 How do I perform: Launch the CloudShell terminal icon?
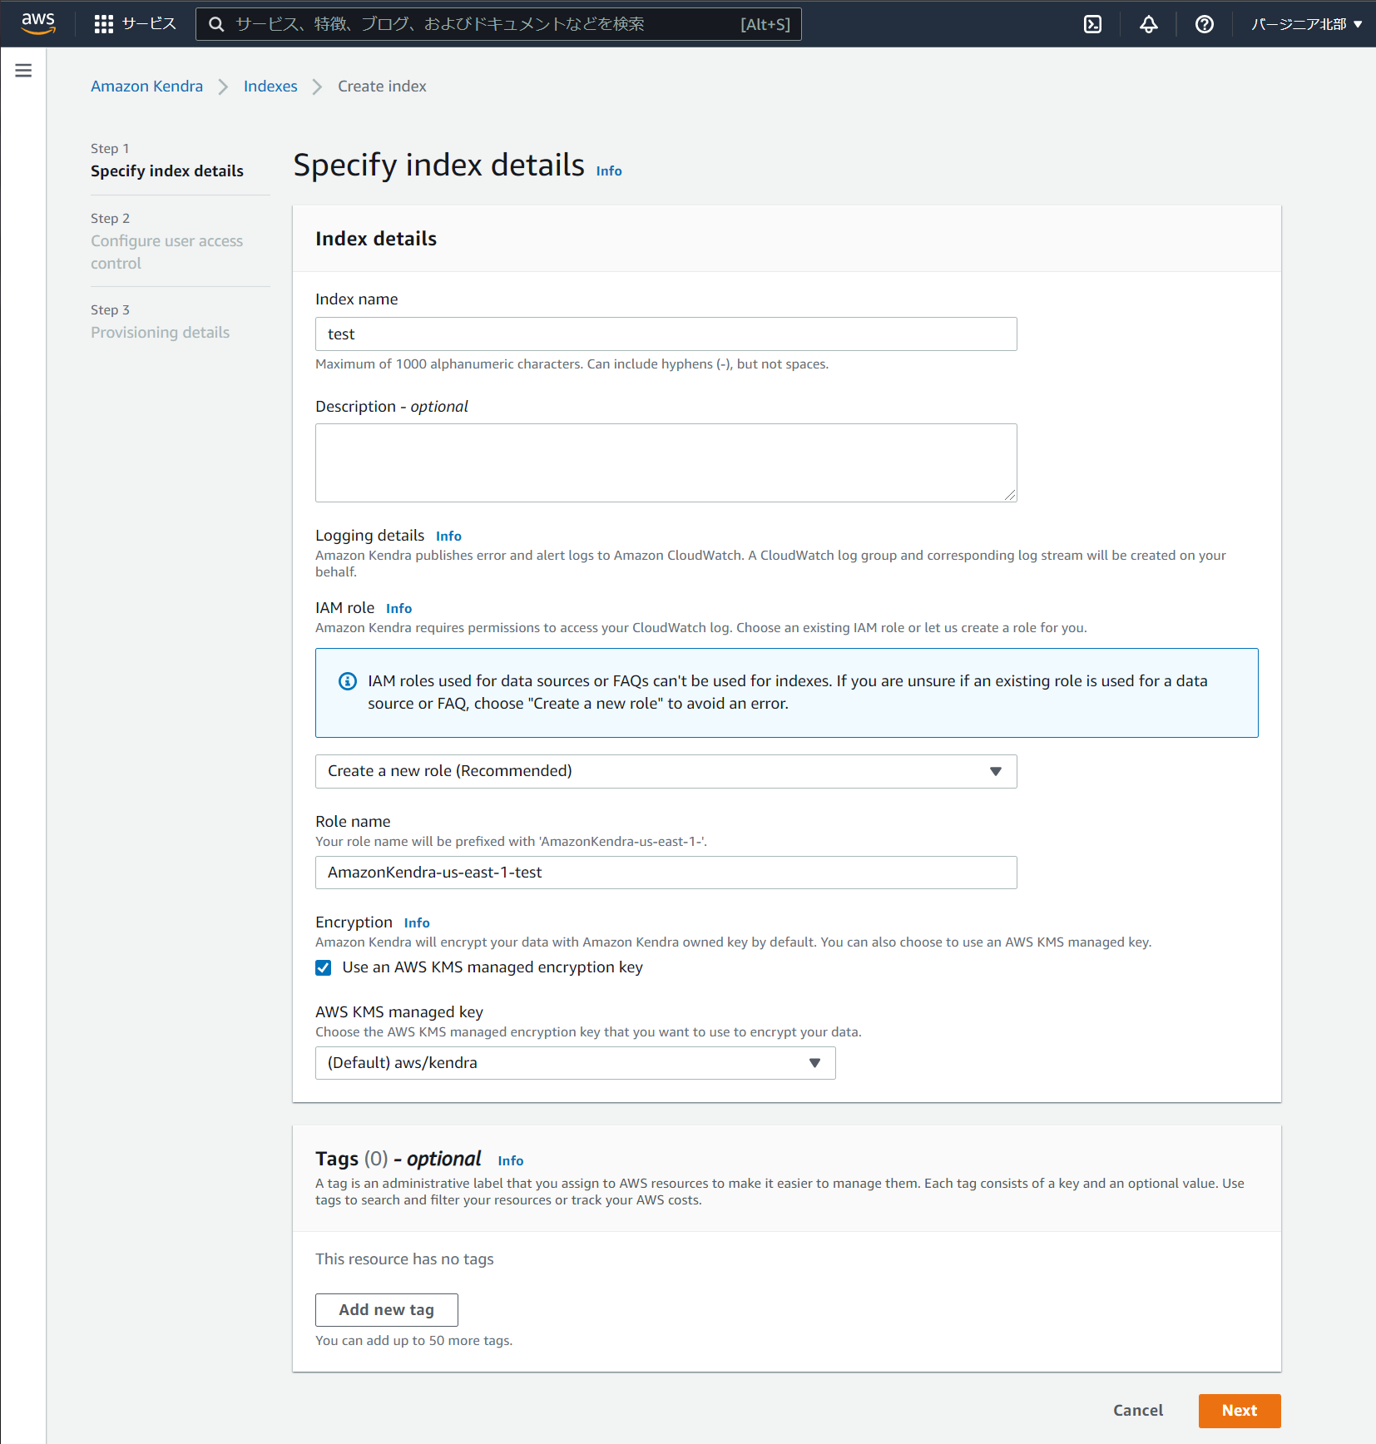point(1093,24)
